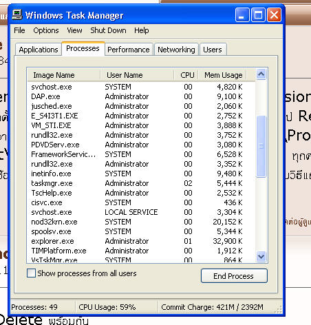Select svchost.exe run by LOCAL SERVICE
Image resolution: width=311 pixels, height=325 pixels.
[141, 212]
